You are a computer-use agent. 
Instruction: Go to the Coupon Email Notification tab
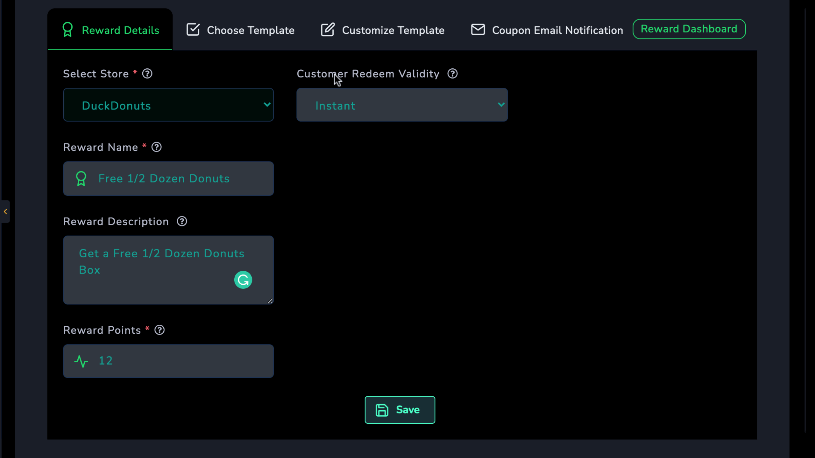[547, 30]
